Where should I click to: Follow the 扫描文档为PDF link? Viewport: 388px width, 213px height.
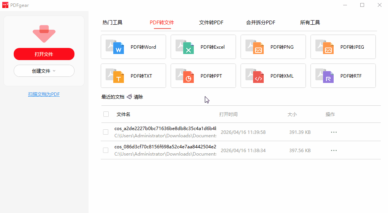pos(44,94)
